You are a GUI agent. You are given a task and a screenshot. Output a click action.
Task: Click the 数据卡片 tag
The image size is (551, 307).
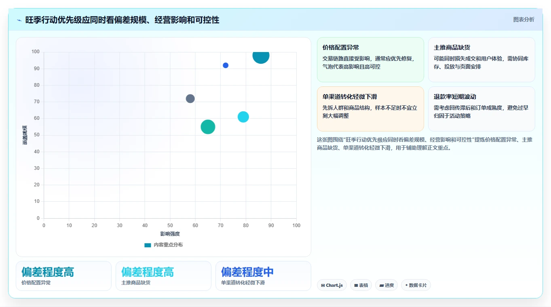pos(416,285)
